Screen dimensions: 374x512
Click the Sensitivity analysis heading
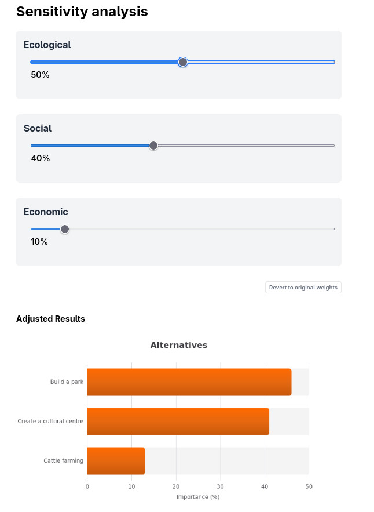pyautogui.click(x=82, y=12)
